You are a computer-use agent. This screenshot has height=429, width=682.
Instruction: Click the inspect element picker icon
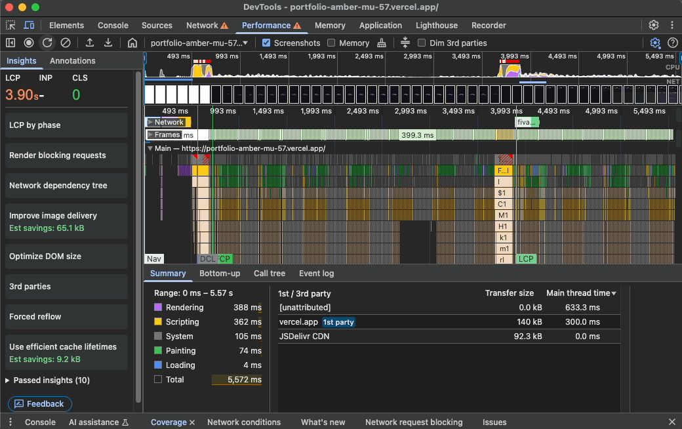click(x=10, y=26)
